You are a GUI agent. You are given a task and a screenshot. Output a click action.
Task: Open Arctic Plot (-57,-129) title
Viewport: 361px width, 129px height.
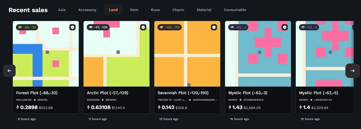pos(108,93)
